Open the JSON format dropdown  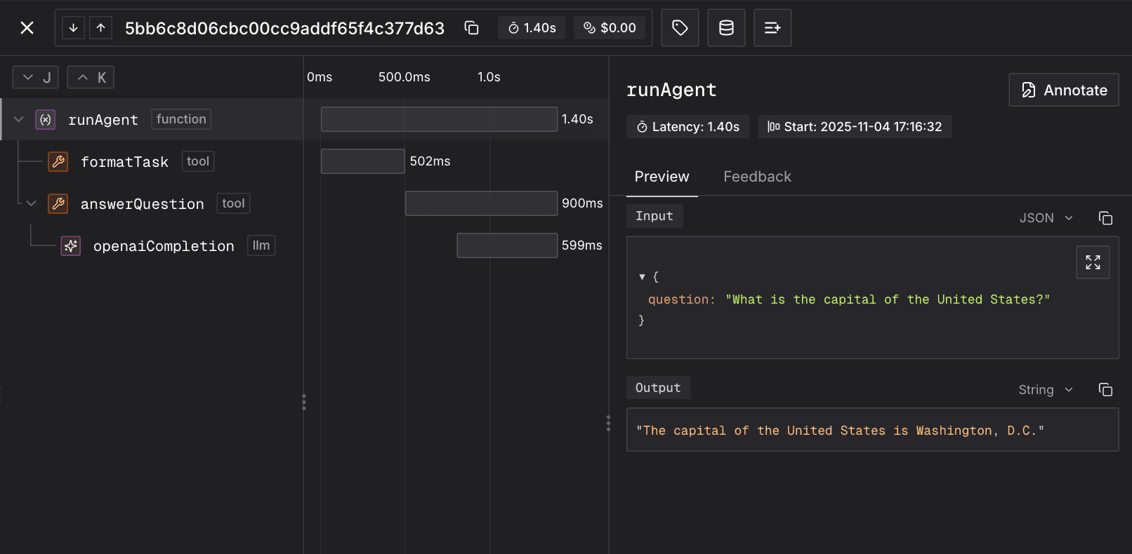[x=1046, y=218]
